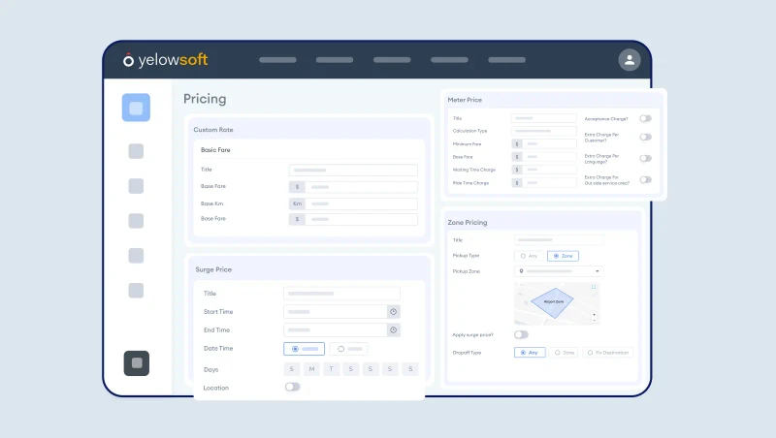Click the Custom Rate Title field
The width and height of the screenshot is (776, 438).
pyautogui.click(x=353, y=170)
